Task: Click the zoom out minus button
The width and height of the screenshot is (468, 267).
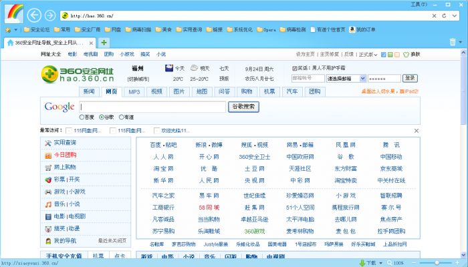Action: coord(415,263)
